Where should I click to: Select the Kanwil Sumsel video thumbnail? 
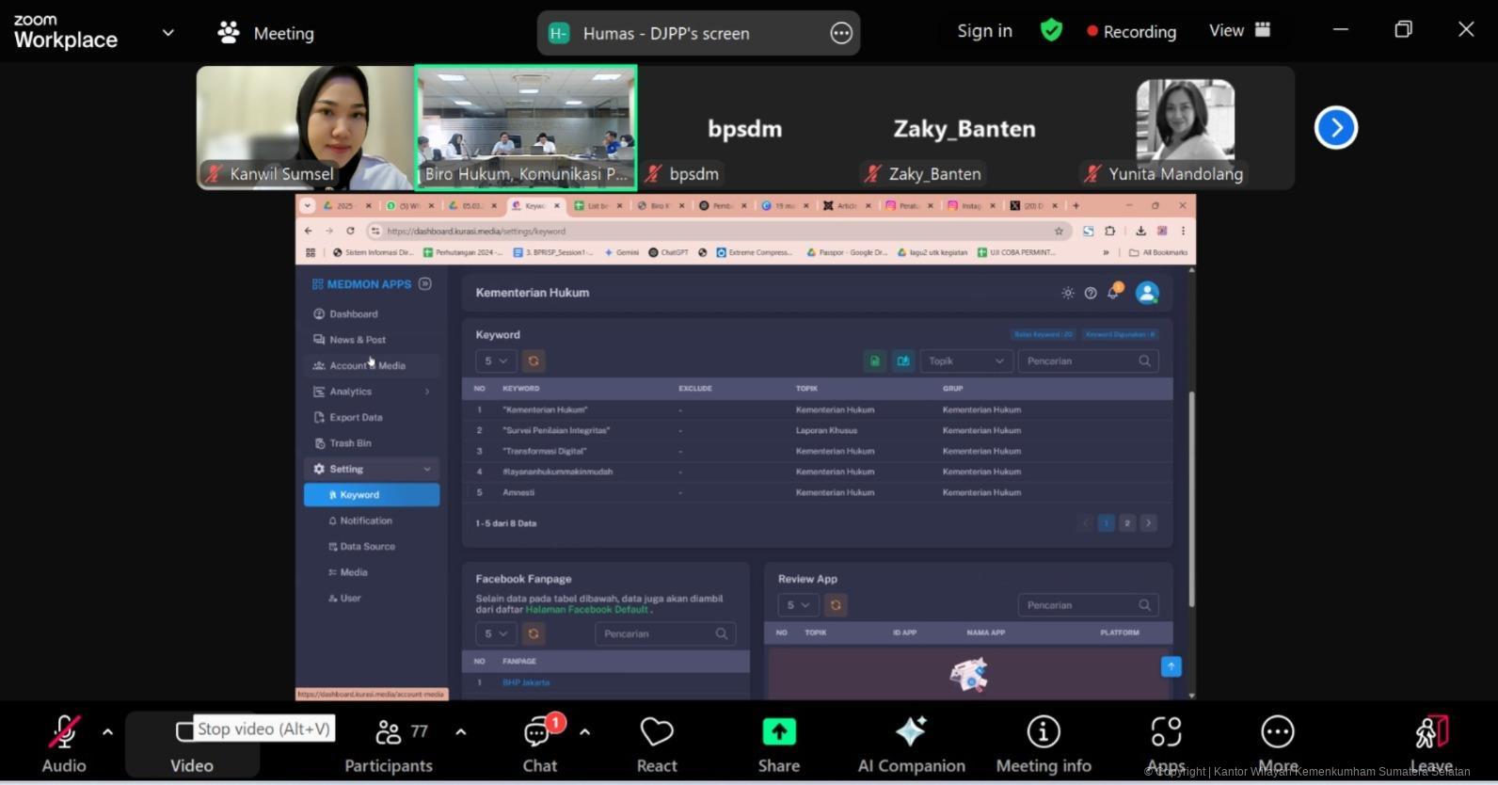tap(305, 127)
